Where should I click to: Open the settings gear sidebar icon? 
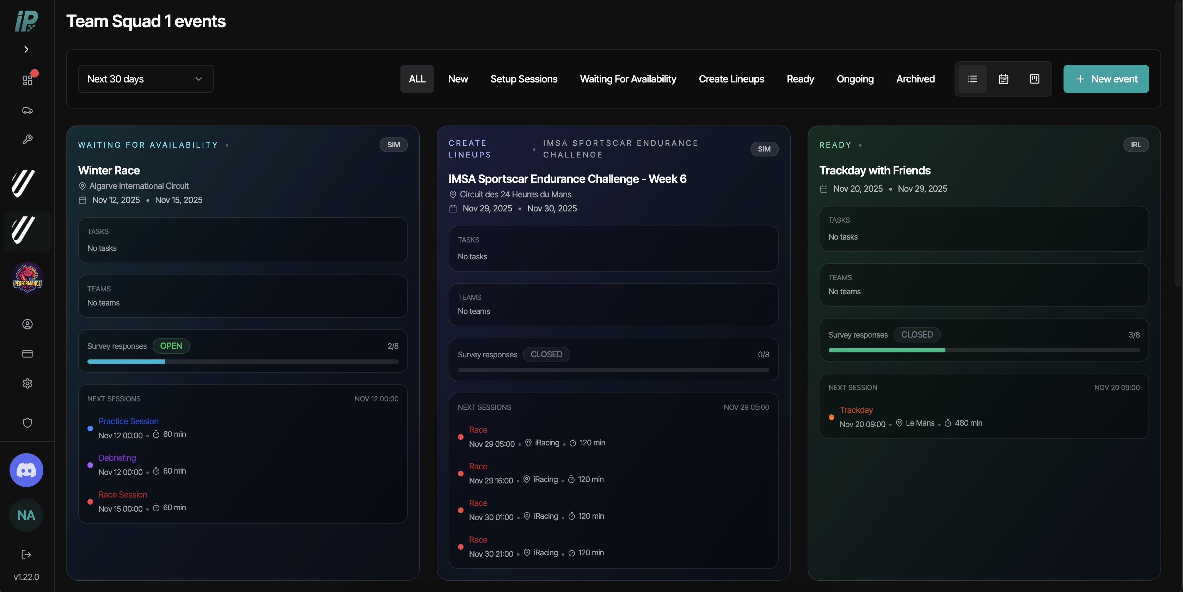[27, 383]
